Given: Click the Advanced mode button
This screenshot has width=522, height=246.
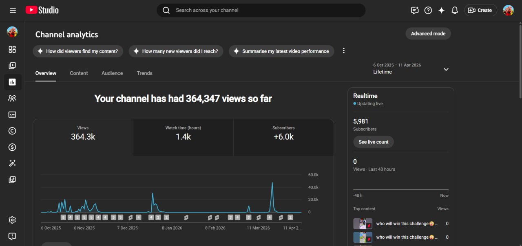Looking at the screenshot, I should pos(428,34).
